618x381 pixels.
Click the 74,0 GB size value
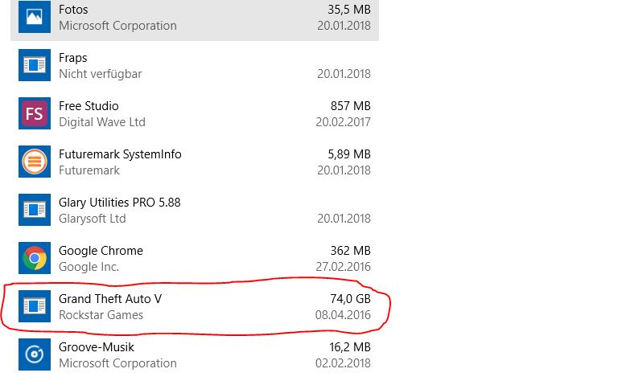click(350, 299)
